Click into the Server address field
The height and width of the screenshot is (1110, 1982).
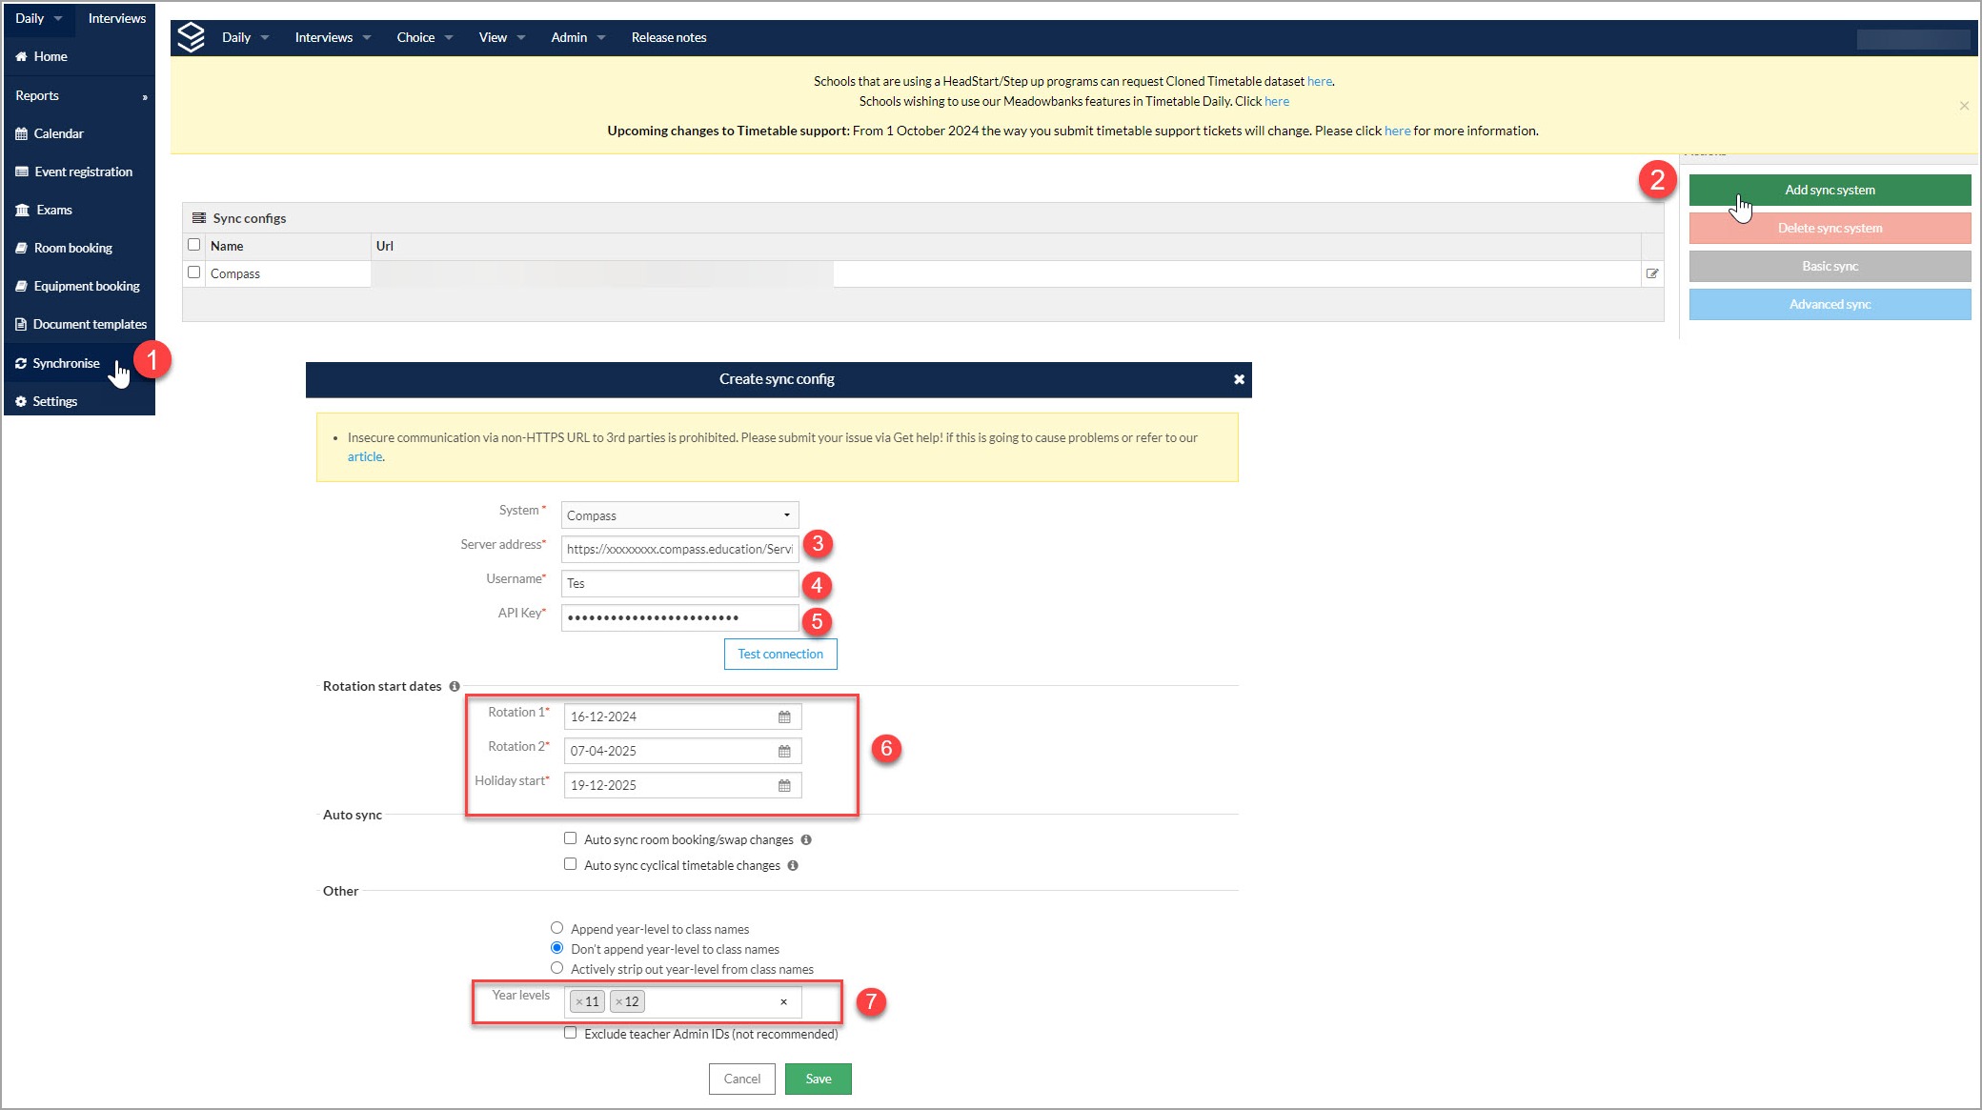coord(679,549)
